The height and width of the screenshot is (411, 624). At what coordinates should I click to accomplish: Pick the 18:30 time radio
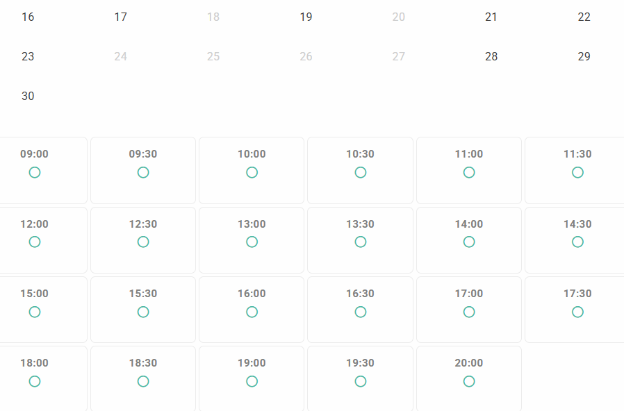(x=143, y=381)
